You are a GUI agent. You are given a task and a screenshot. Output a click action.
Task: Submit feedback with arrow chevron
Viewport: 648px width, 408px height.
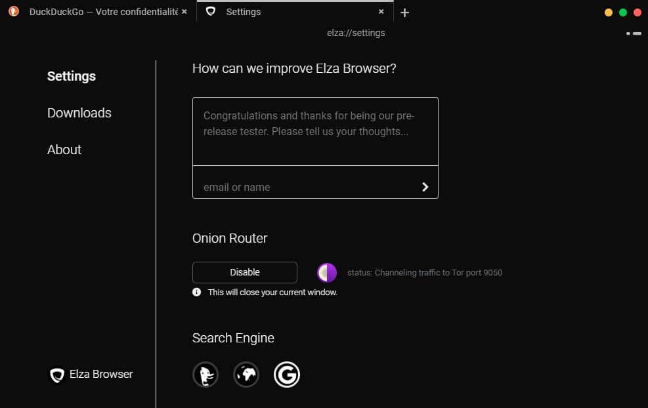coord(425,187)
